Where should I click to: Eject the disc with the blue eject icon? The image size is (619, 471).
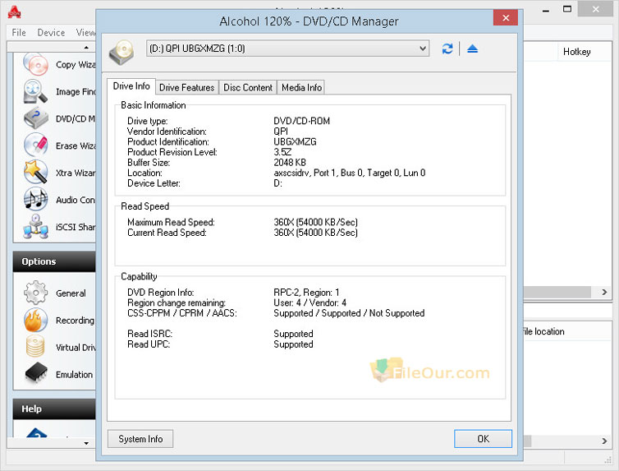pyautogui.click(x=473, y=48)
